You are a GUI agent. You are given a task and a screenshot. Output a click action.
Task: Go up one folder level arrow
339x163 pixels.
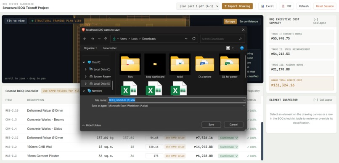(x=106, y=39)
